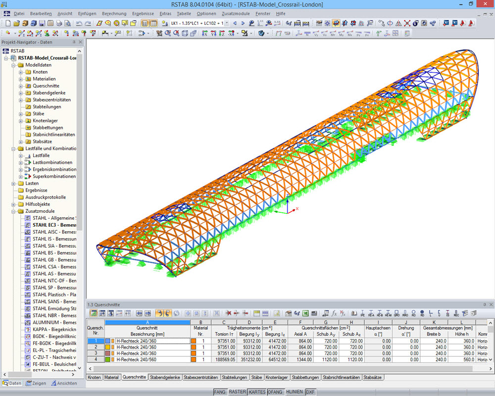Show the previous load case
This screenshot has width=495, height=396.
tap(235, 23)
